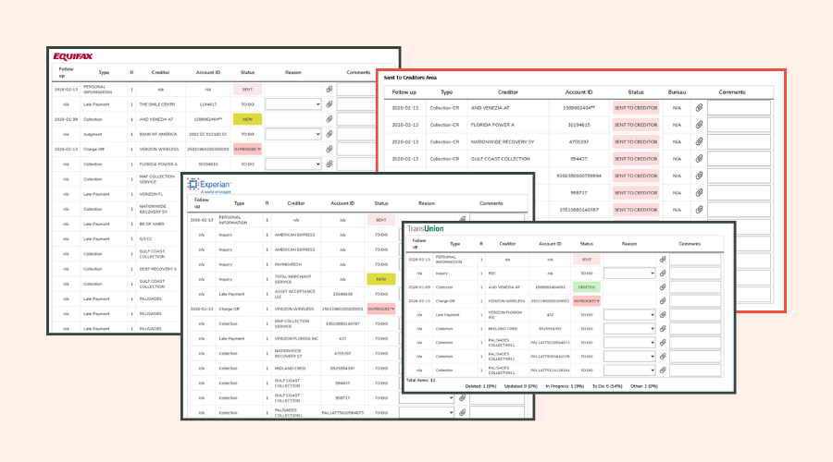
Task: Click paperclip on Sent To Creditors account 33510880140787
Action: pos(699,210)
